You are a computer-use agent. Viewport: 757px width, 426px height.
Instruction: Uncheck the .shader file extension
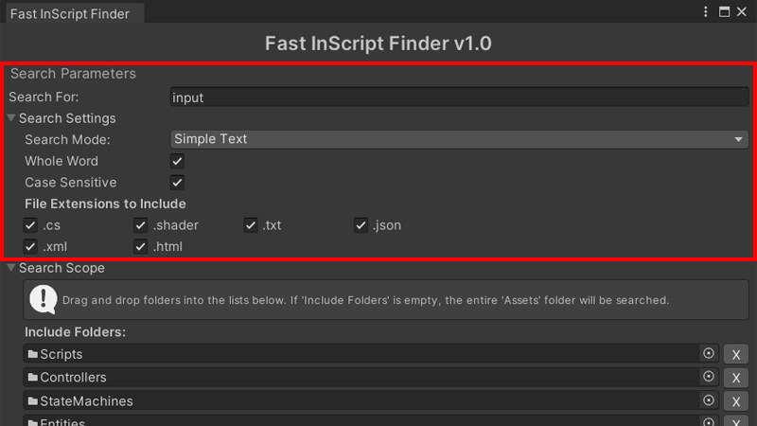click(x=140, y=225)
